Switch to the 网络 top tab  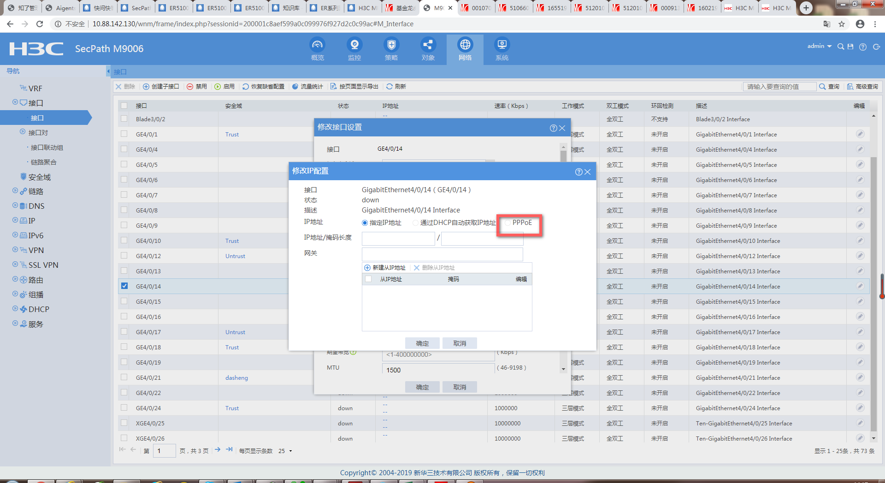coord(465,49)
